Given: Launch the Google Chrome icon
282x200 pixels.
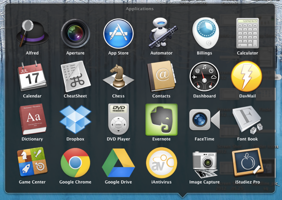Looking at the screenshot, I should (76, 163).
